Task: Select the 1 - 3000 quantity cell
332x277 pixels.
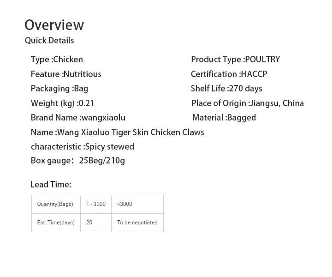Action: click(x=96, y=204)
